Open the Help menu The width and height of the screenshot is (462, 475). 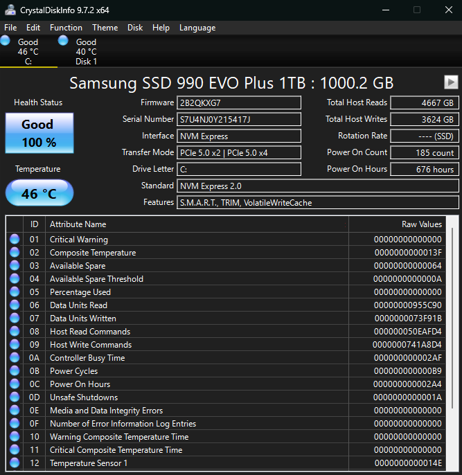161,28
